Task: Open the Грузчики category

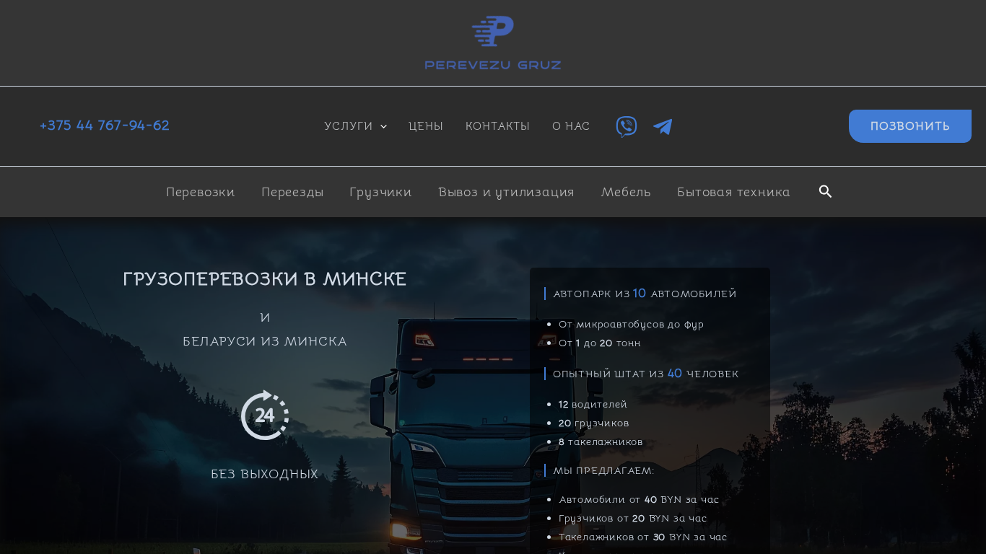Action: pos(380,192)
